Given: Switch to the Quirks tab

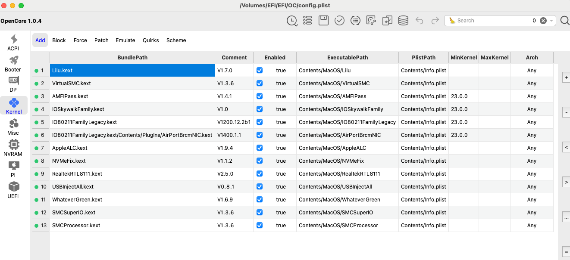Looking at the screenshot, I should click(151, 40).
